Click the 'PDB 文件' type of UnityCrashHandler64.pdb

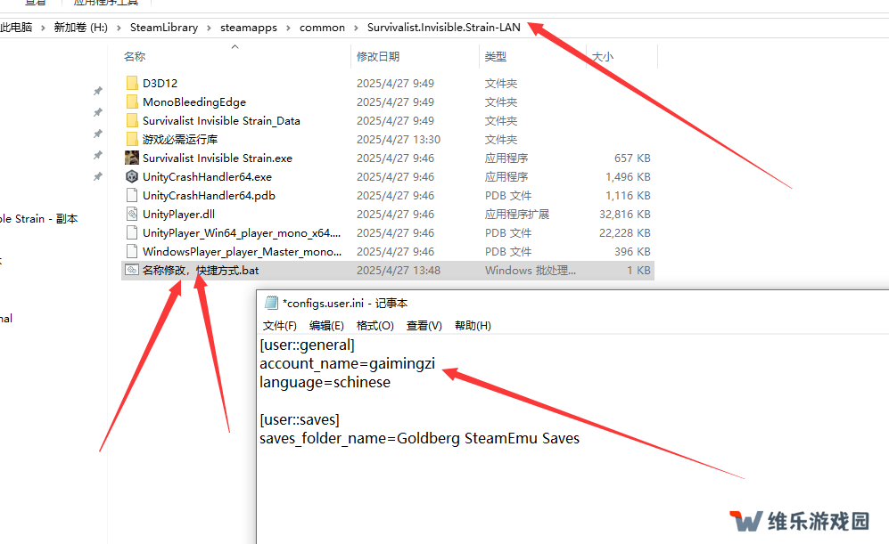(x=508, y=195)
